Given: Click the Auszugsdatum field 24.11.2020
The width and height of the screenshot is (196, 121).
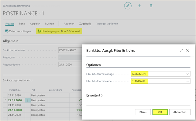Looking at the screenshot, I should tap(70, 64).
